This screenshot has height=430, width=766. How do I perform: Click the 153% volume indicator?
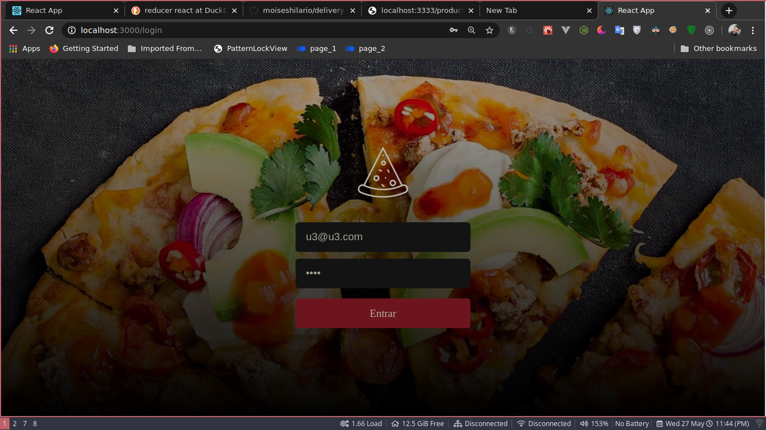click(x=594, y=424)
